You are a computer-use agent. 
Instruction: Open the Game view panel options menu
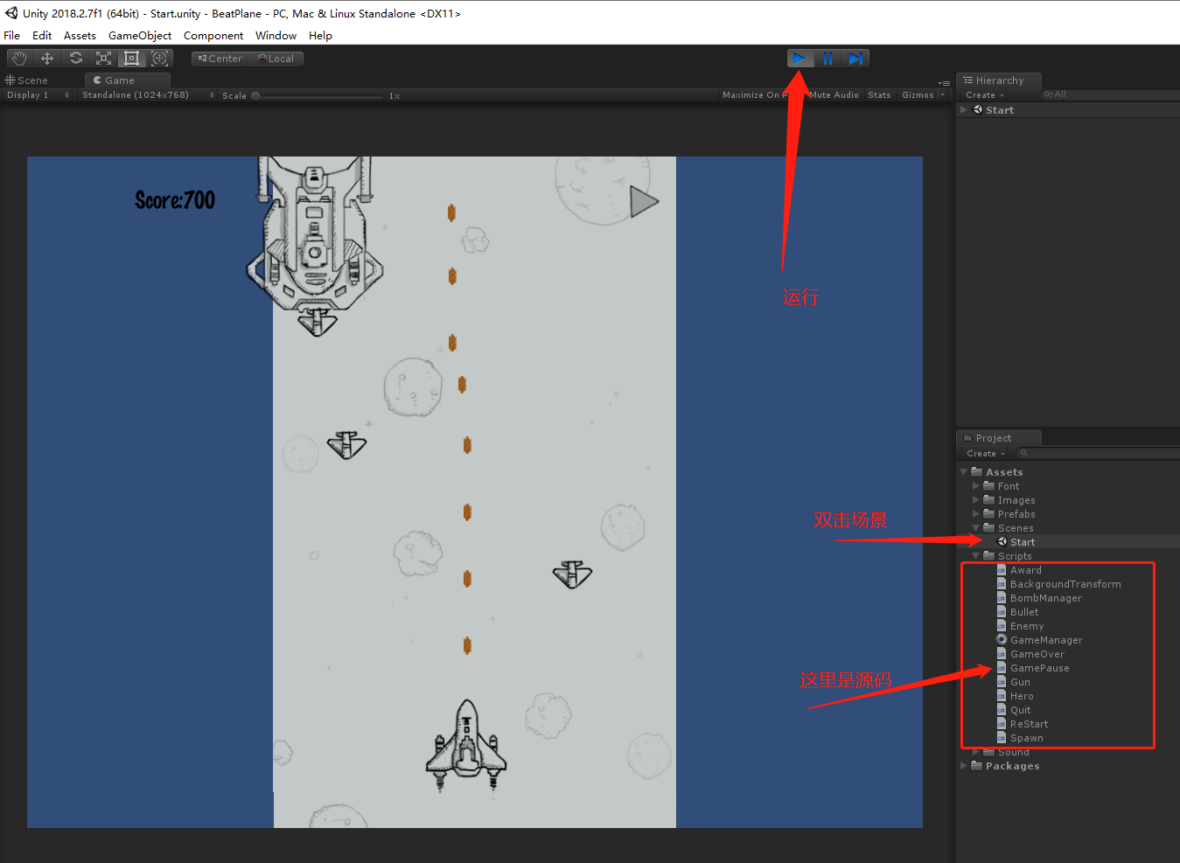click(944, 82)
